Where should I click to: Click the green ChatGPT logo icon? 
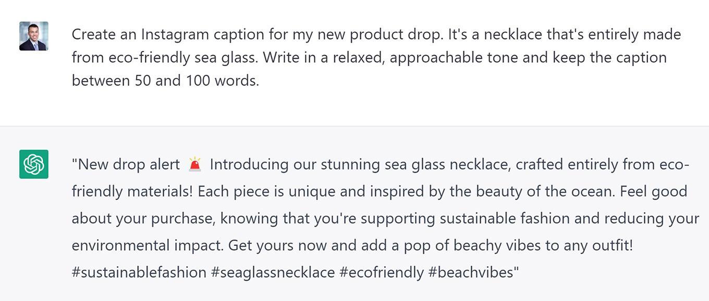(x=34, y=164)
